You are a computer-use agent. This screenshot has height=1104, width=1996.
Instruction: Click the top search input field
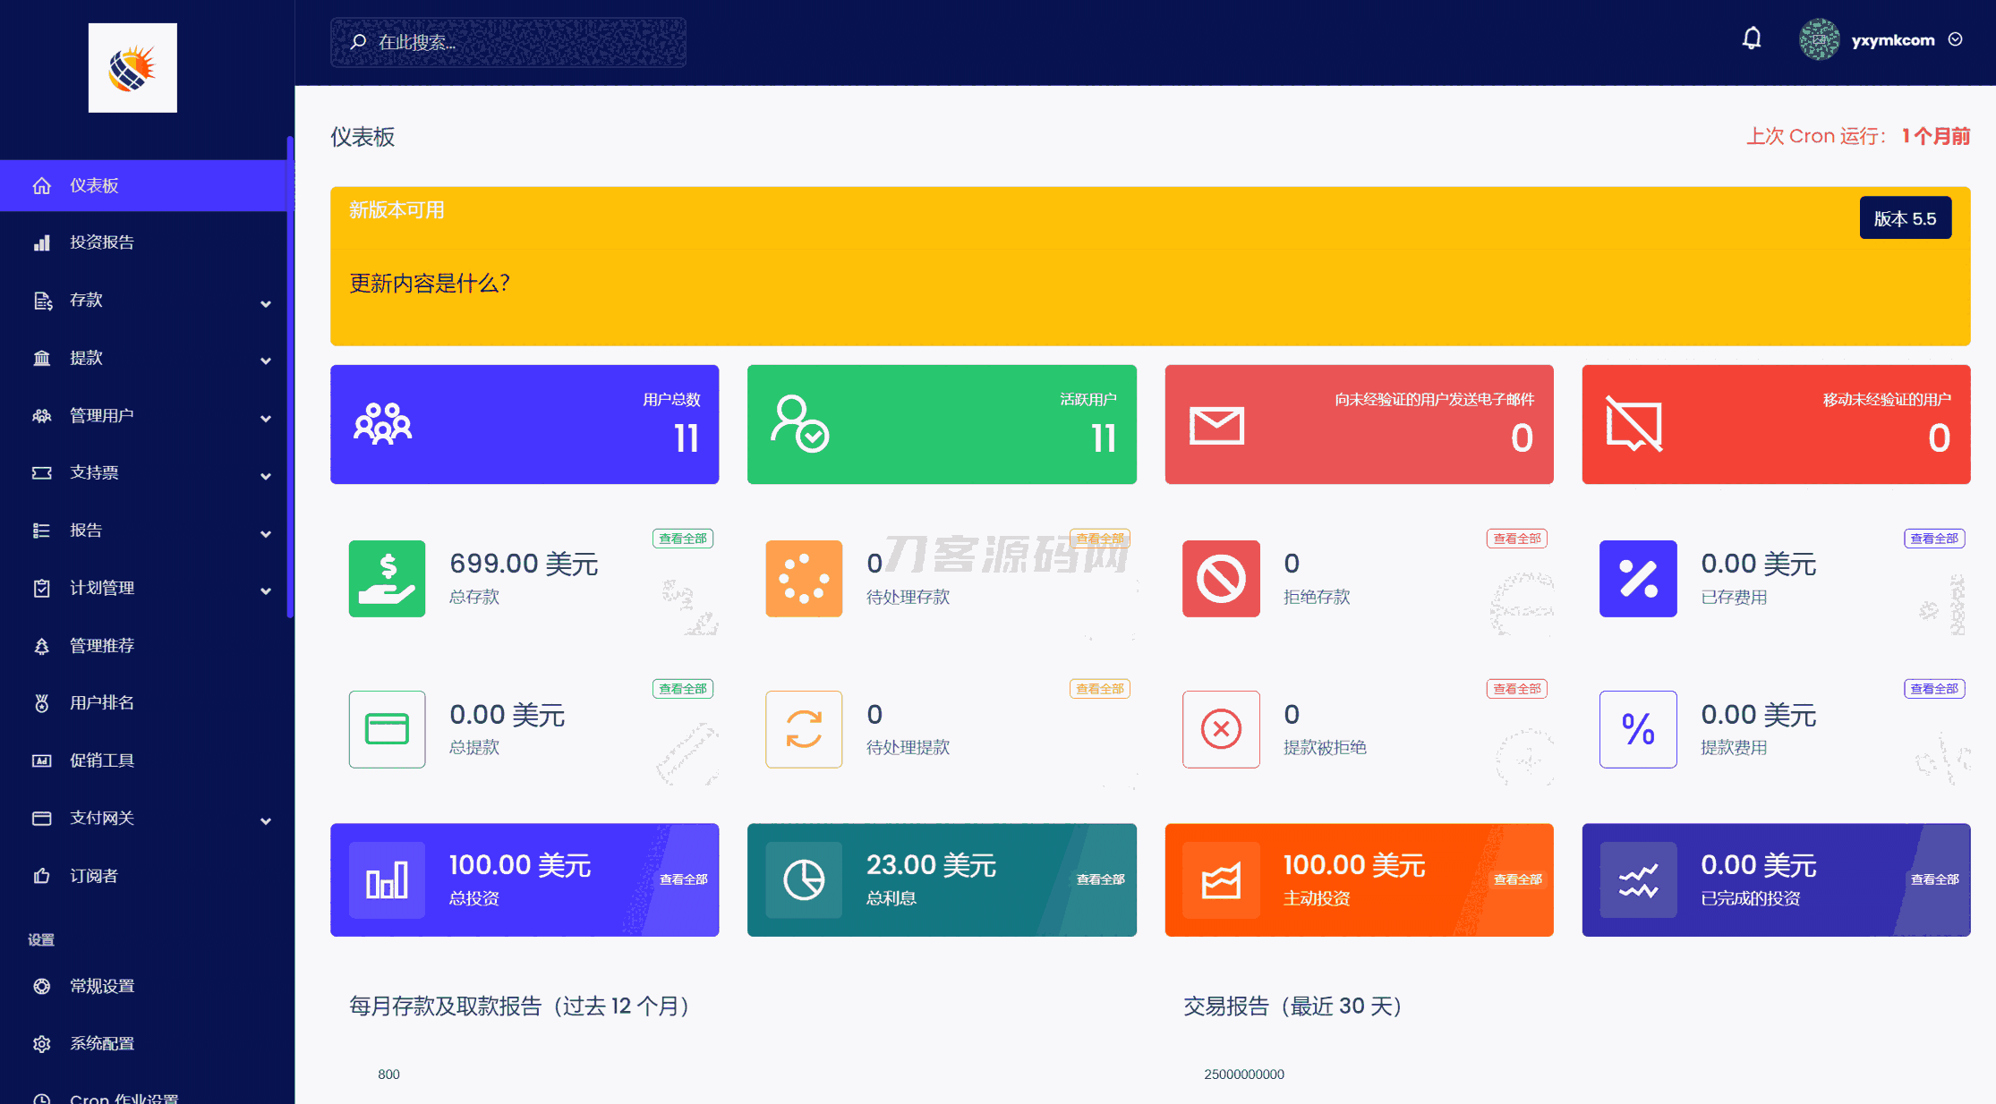coord(508,42)
